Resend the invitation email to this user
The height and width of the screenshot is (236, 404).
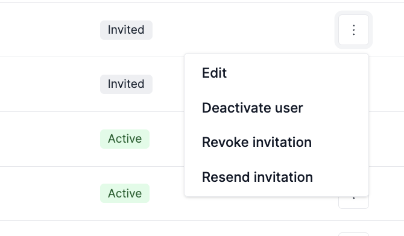click(276, 177)
